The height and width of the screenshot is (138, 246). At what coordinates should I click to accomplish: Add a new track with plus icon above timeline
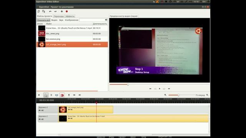[x=39, y=95]
